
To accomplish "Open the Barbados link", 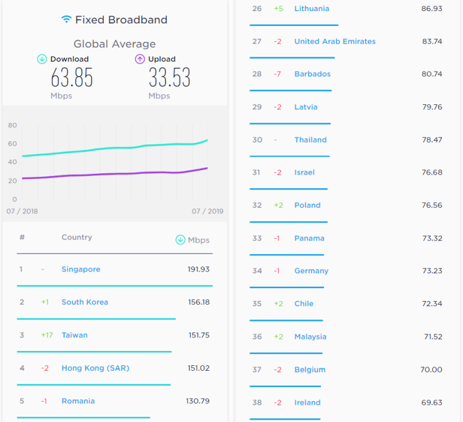I will [312, 74].
